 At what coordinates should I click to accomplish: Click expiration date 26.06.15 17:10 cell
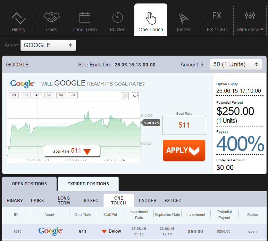tap(167, 231)
